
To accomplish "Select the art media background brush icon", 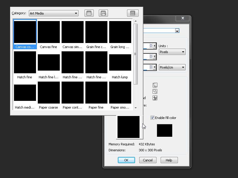I will coord(155,98).
